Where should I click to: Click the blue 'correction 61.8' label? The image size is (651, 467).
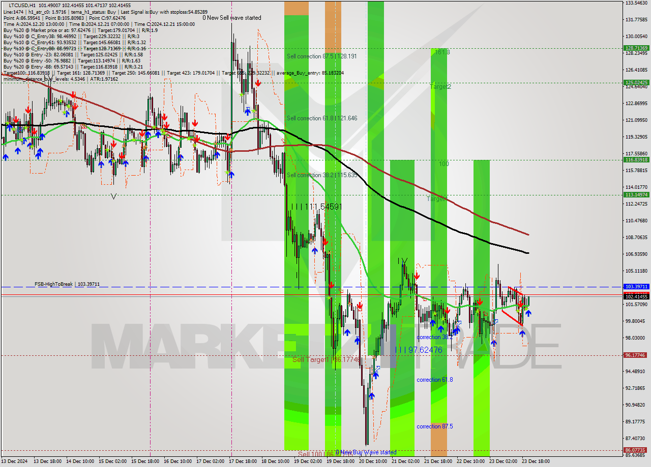(434, 380)
